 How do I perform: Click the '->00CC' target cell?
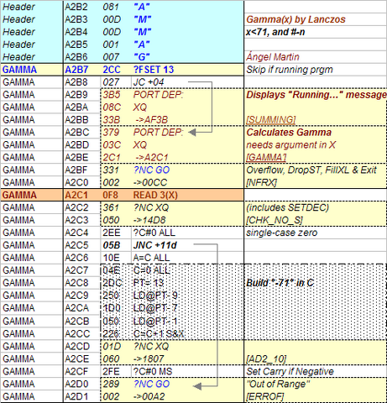click(150, 182)
